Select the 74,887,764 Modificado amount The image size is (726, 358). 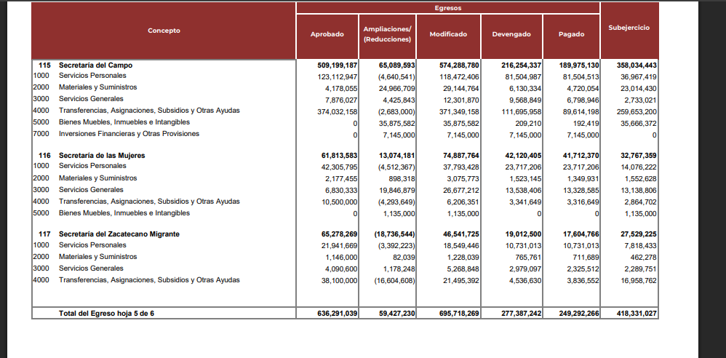tap(454, 156)
